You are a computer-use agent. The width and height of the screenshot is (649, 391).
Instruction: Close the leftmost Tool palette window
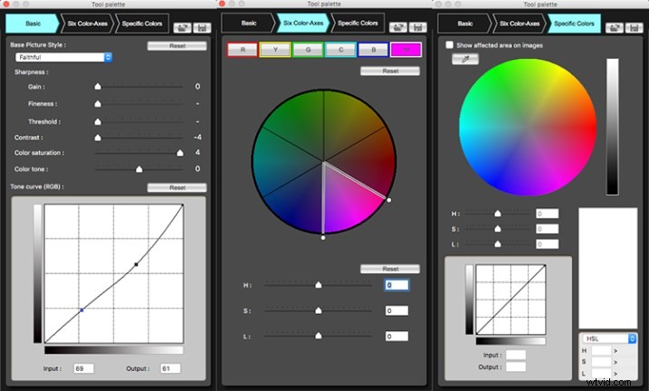pyautogui.click(x=5, y=4)
